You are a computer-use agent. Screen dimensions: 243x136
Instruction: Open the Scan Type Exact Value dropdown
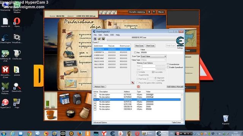153,56
